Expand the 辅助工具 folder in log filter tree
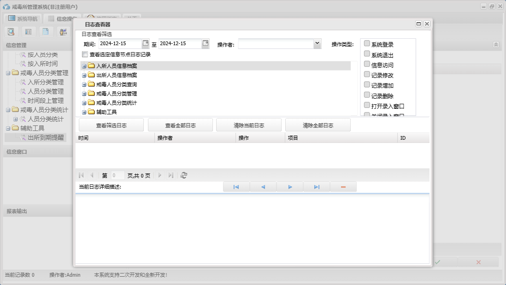 tap(84, 112)
